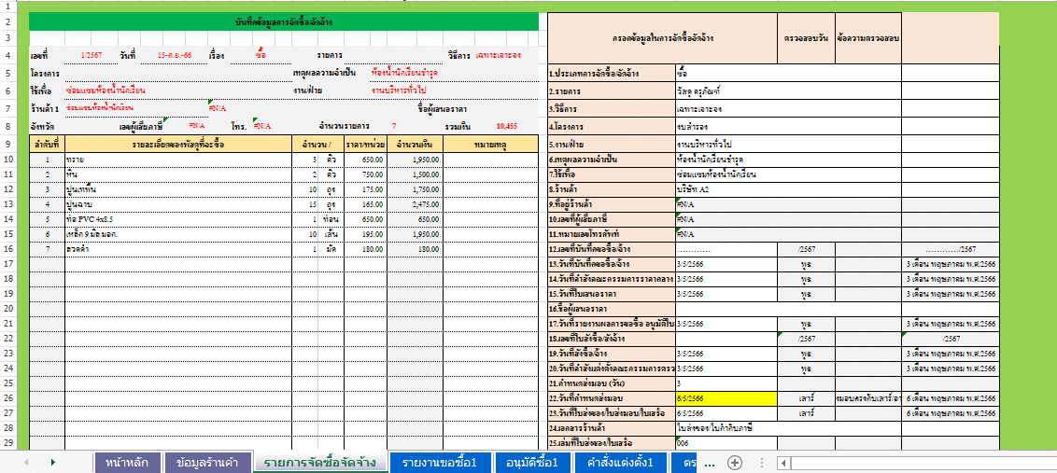Click the amount 1,750.00

coord(415,189)
